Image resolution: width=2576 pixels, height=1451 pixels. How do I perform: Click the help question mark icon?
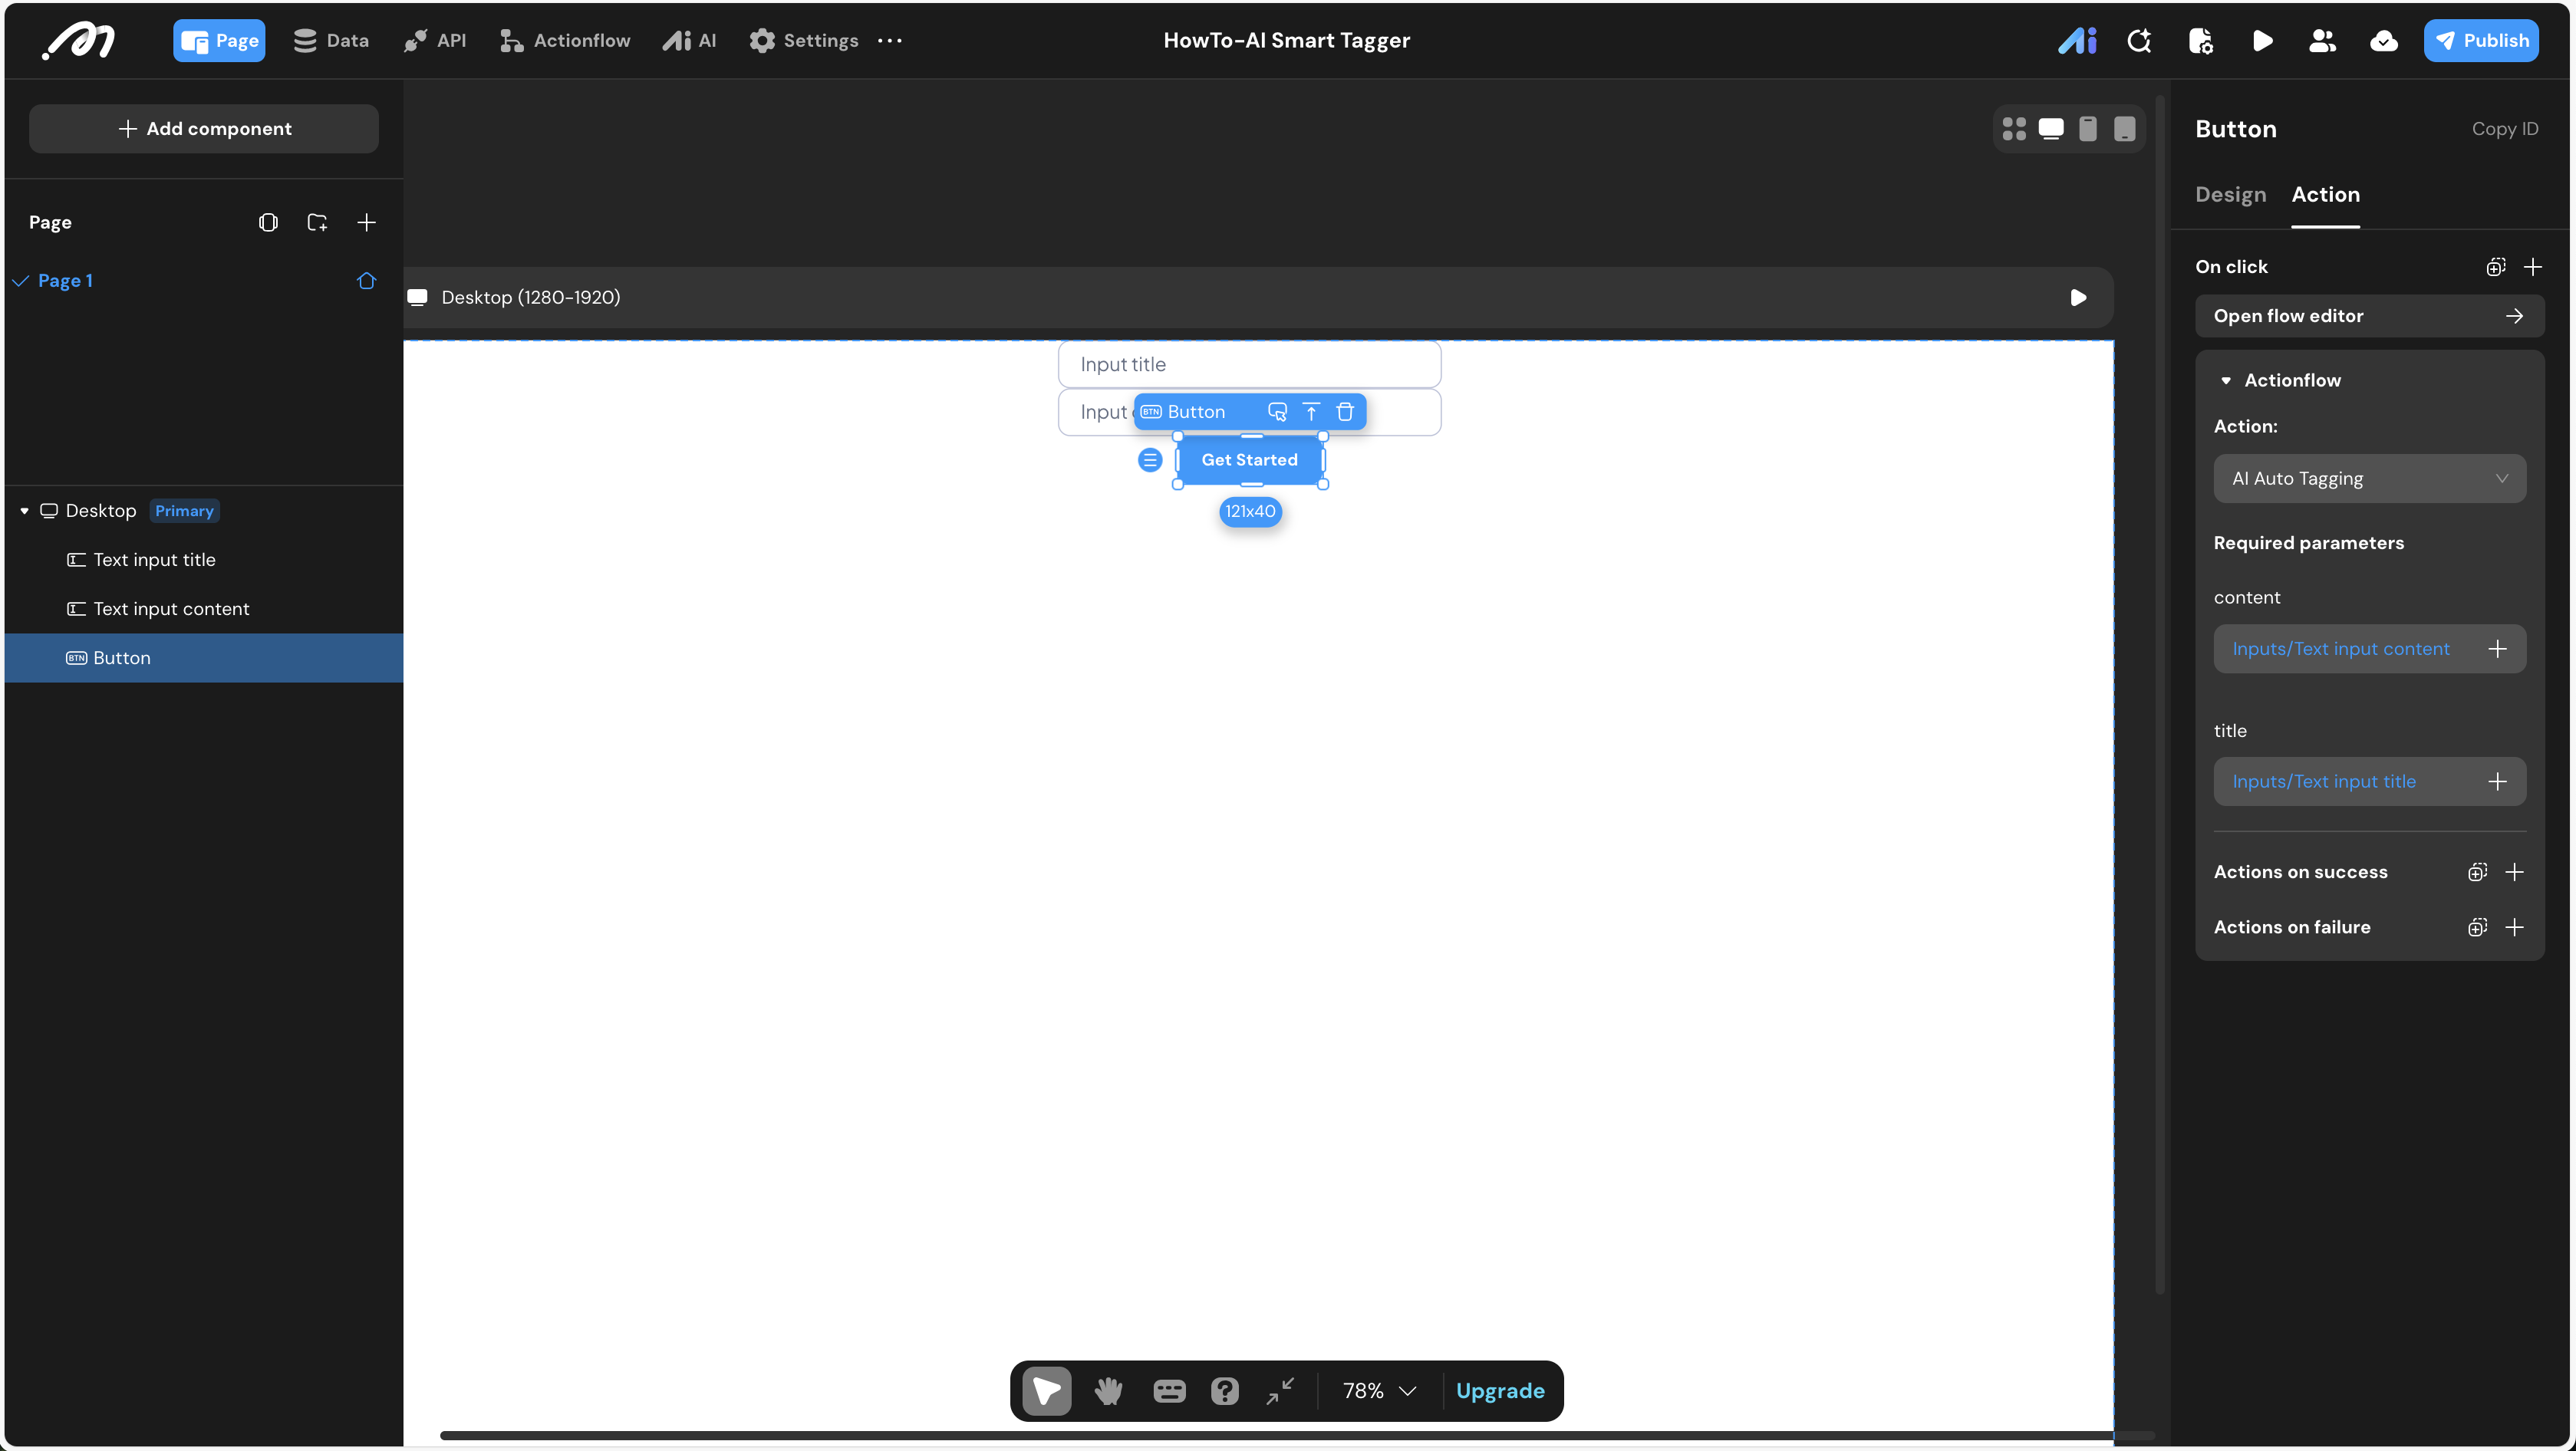click(1224, 1390)
